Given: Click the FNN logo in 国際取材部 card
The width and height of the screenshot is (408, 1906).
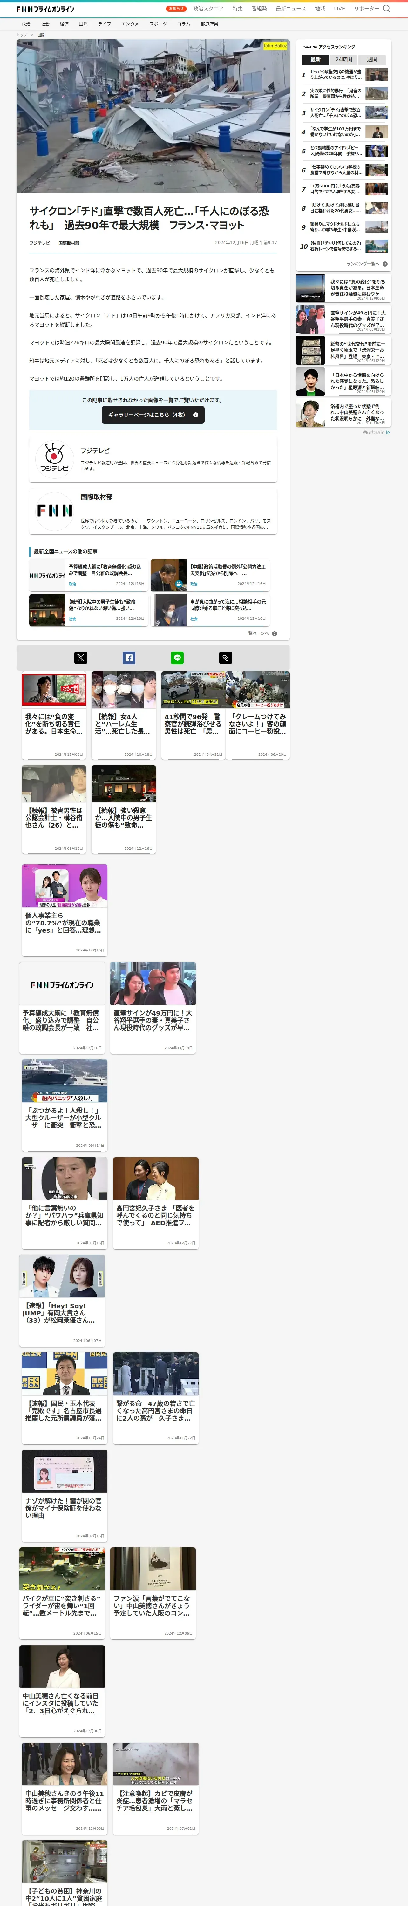Looking at the screenshot, I should click(55, 510).
